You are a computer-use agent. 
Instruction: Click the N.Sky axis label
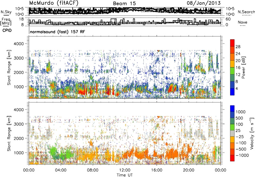[x=6, y=12]
